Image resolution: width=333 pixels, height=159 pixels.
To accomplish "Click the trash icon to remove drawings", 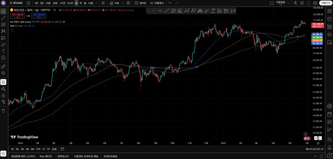I will [3, 111].
